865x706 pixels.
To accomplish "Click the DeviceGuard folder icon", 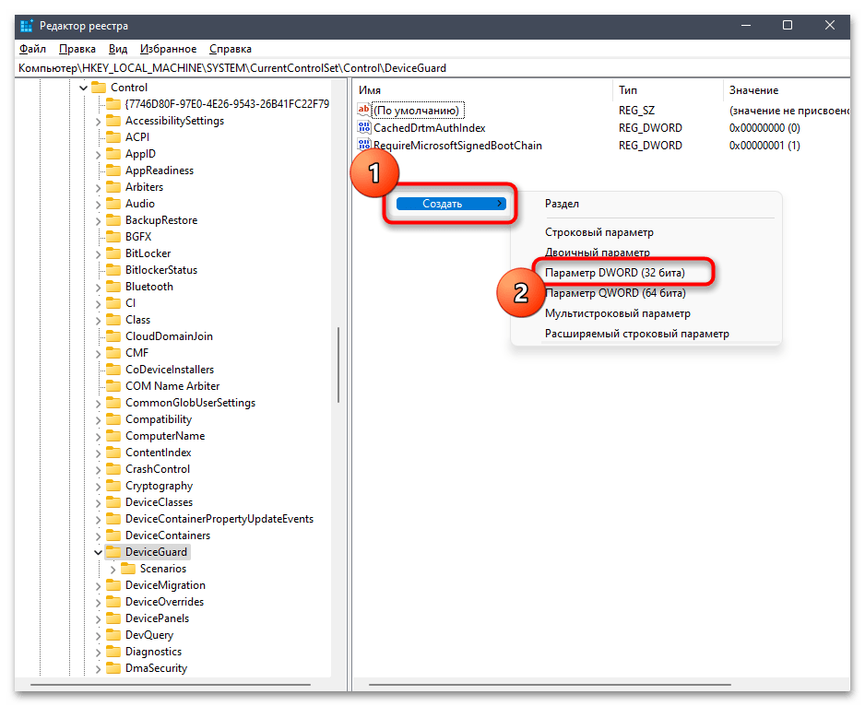I will click(x=113, y=551).
